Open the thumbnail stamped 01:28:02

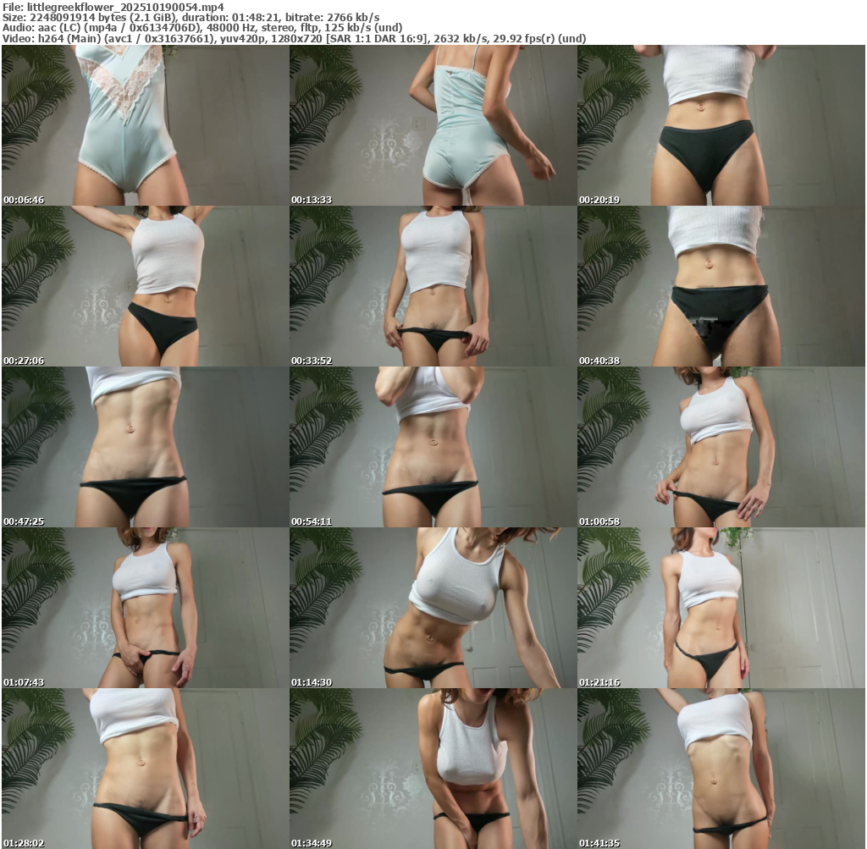145,769
